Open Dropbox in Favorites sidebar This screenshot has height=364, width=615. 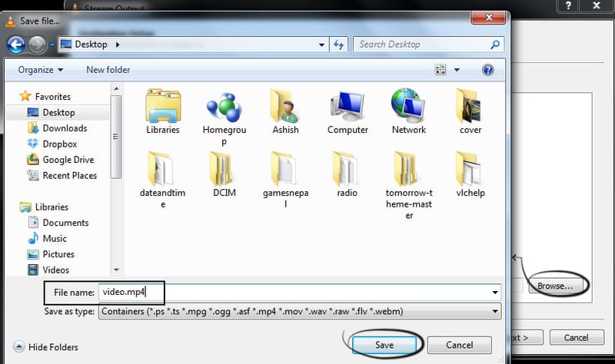52,144
